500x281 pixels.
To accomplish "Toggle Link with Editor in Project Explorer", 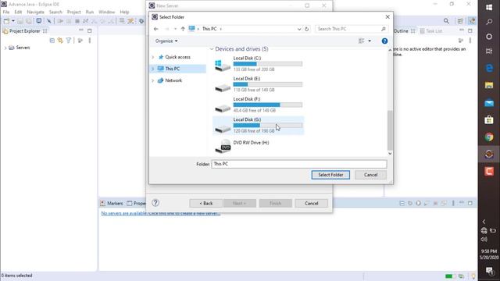I will pos(60,41).
